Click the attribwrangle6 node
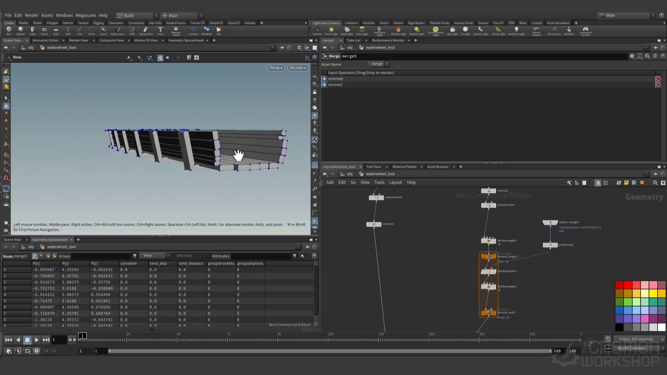 [x=488, y=286]
